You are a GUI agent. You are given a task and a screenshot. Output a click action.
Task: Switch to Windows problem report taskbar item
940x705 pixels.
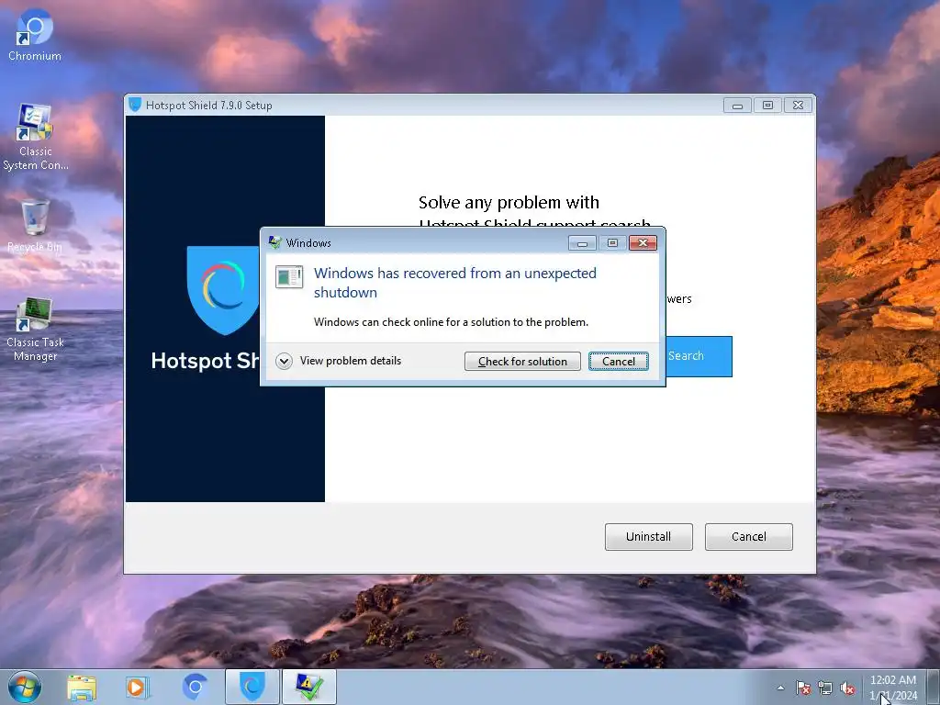308,687
